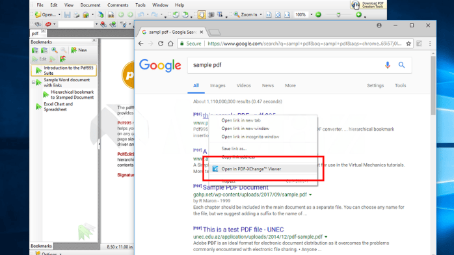The width and height of the screenshot is (454, 255).
Task: Click the Chrome address bar URL
Action: [304, 44]
